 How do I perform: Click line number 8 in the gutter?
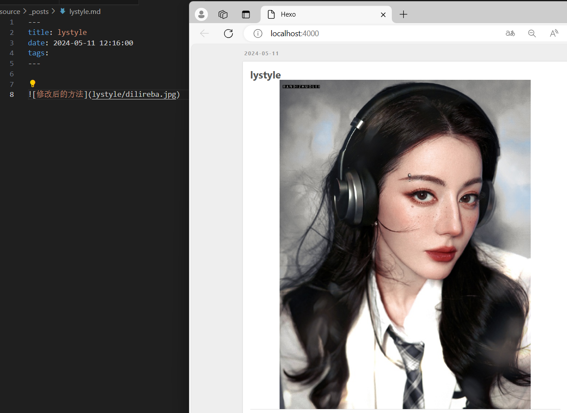(x=12, y=94)
